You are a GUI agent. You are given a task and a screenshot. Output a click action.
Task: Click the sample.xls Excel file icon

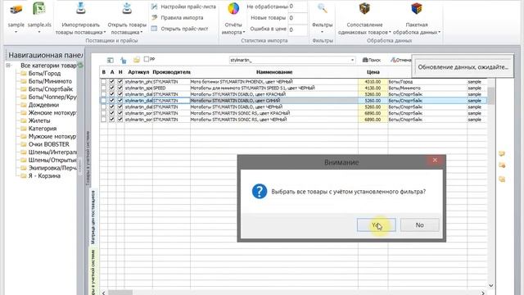coord(39,9)
